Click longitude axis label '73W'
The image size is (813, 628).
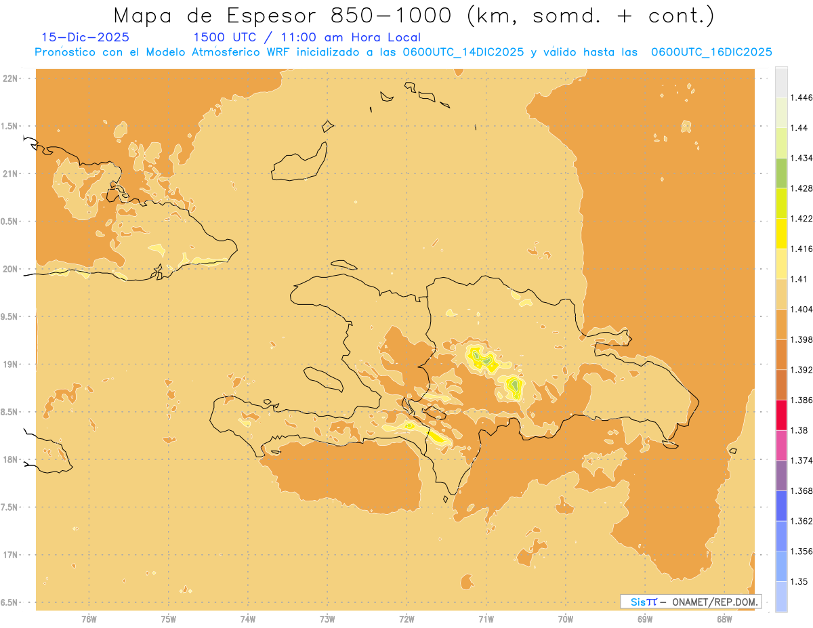(327, 619)
